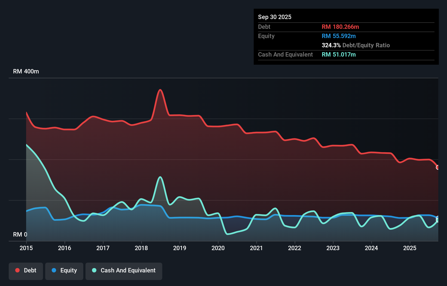
Task: Click the 2024 x-axis label
Action: click(371, 248)
